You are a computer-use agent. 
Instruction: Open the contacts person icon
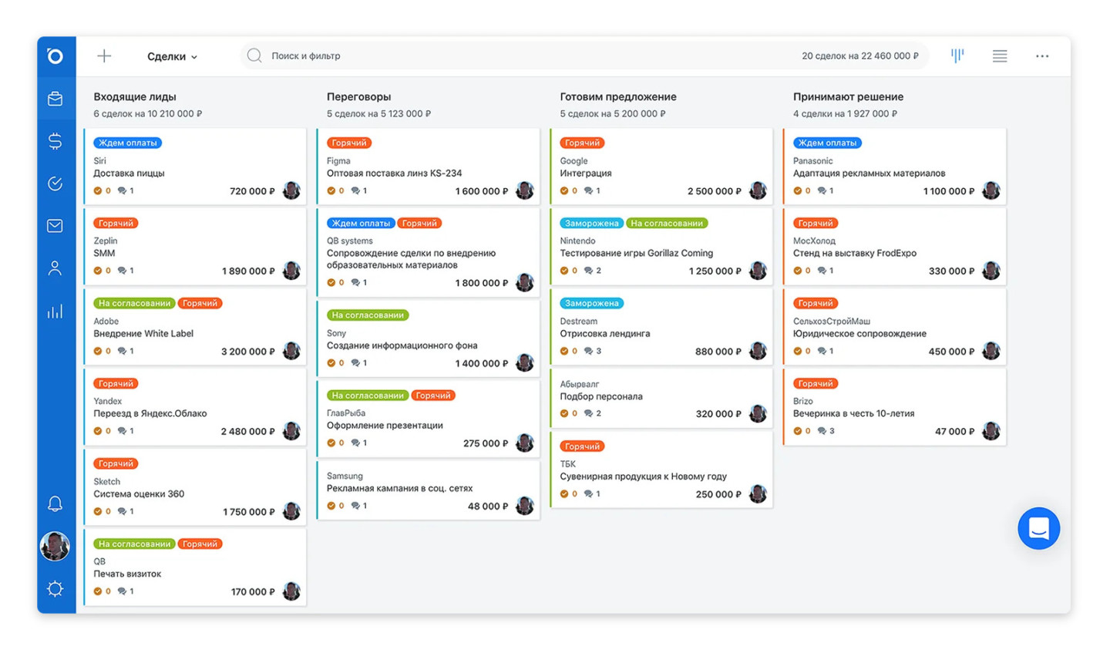55,268
